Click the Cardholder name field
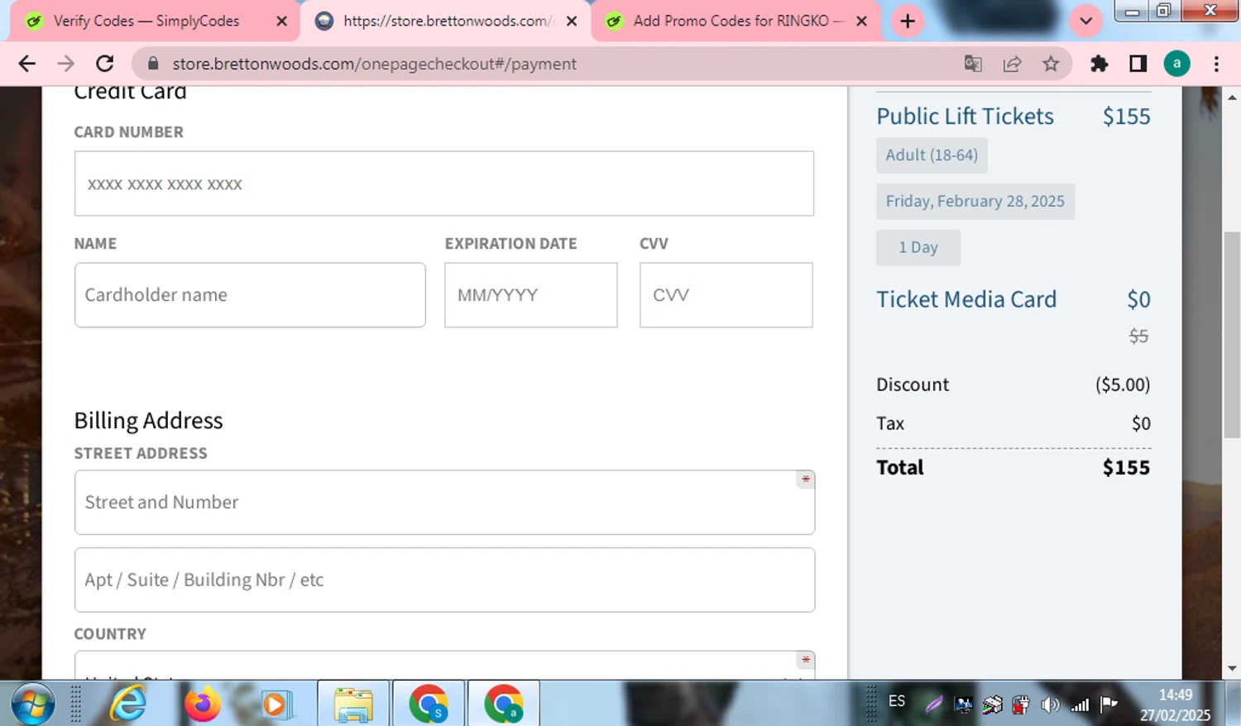 [x=250, y=295]
